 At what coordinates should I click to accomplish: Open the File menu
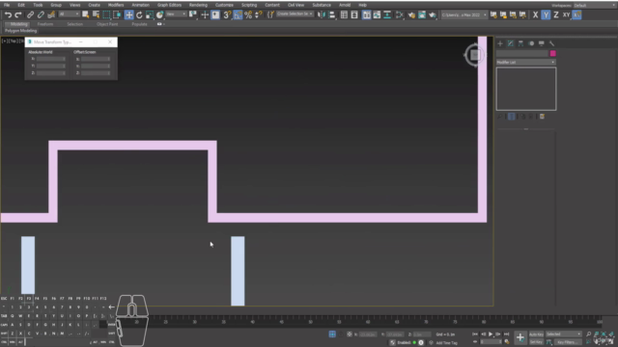point(7,5)
